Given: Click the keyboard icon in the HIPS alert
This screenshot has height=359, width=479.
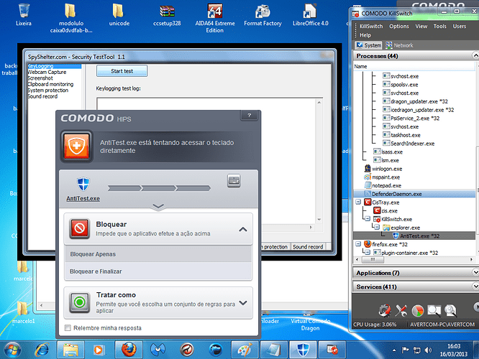Looking at the screenshot, I should [234, 181].
